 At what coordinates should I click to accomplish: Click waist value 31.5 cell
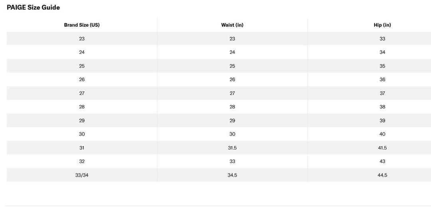232,148
